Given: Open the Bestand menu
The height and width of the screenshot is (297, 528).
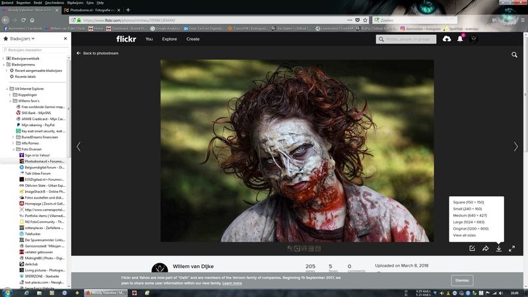Looking at the screenshot, I should click(x=7, y=3).
